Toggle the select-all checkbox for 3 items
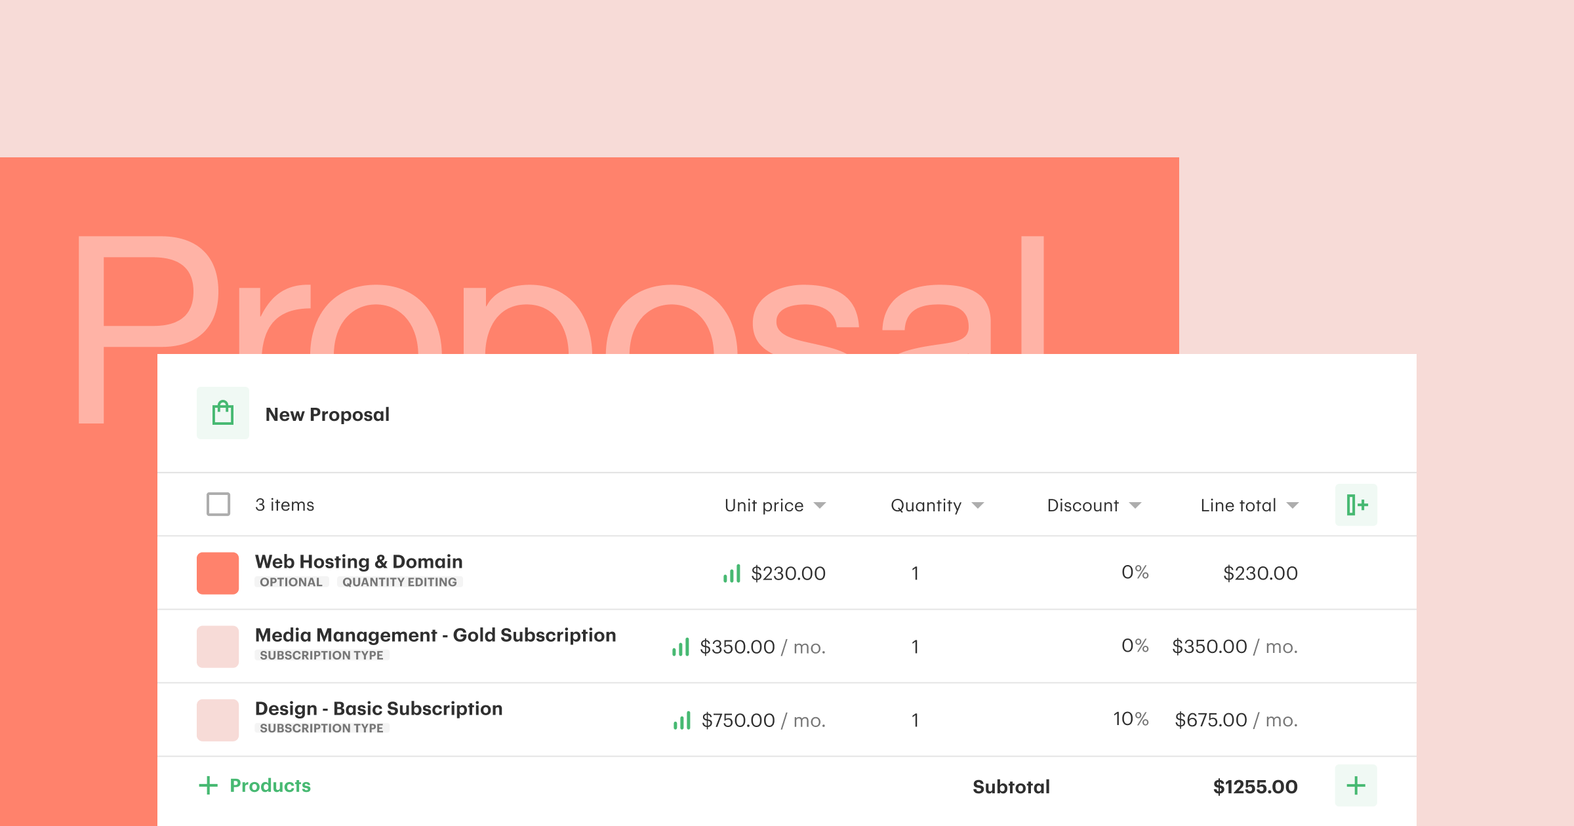The height and width of the screenshot is (826, 1574). click(217, 504)
